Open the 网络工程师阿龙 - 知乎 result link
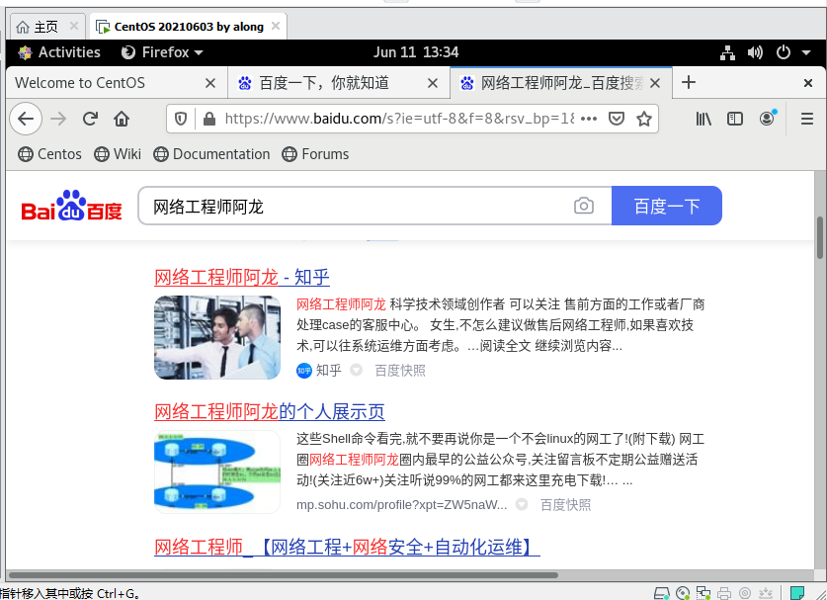This screenshot has width=827, height=600. click(x=242, y=277)
